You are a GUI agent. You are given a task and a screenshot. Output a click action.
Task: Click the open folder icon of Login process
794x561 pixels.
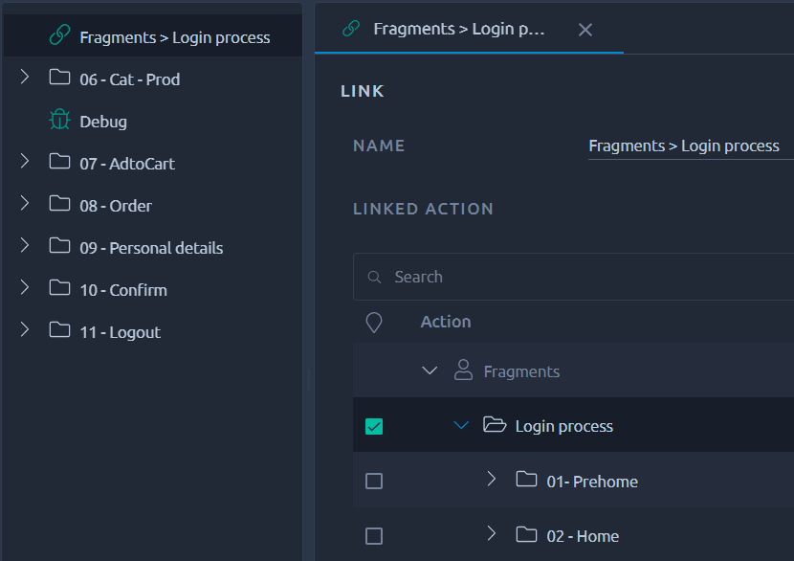495,424
